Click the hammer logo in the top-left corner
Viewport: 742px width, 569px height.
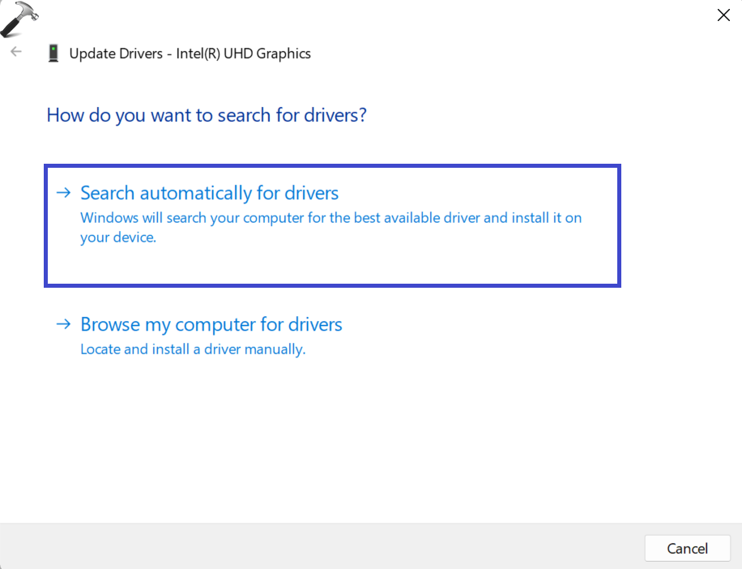[x=19, y=19]
